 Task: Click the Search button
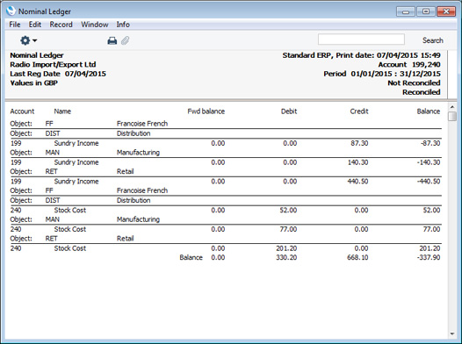coord(432,40)
